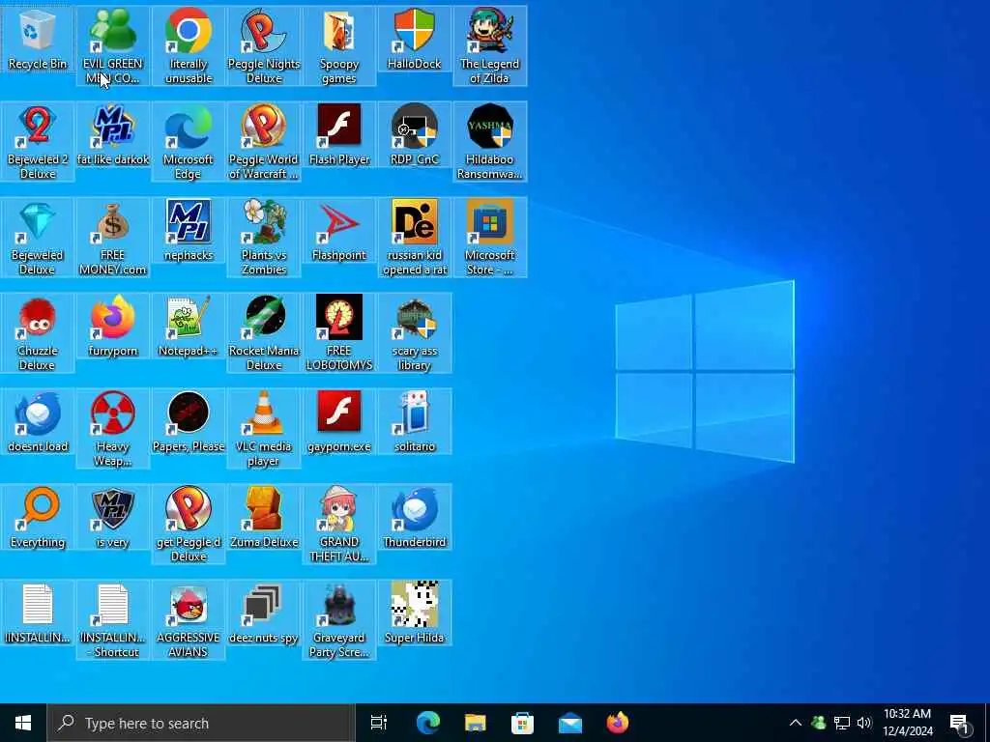Select the Thunderbird desktop icon
This screenshot has width=990, height=742.
coord(414,519)
